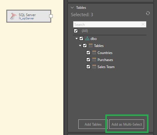The width and height of the screenshot is (157, 135).
Task: Click the SQL Server node logo icon
Action: 13,16
